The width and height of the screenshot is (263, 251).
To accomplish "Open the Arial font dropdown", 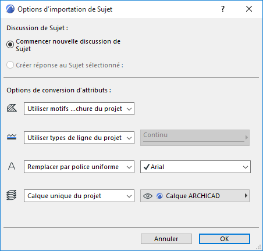I will [196, 167].
